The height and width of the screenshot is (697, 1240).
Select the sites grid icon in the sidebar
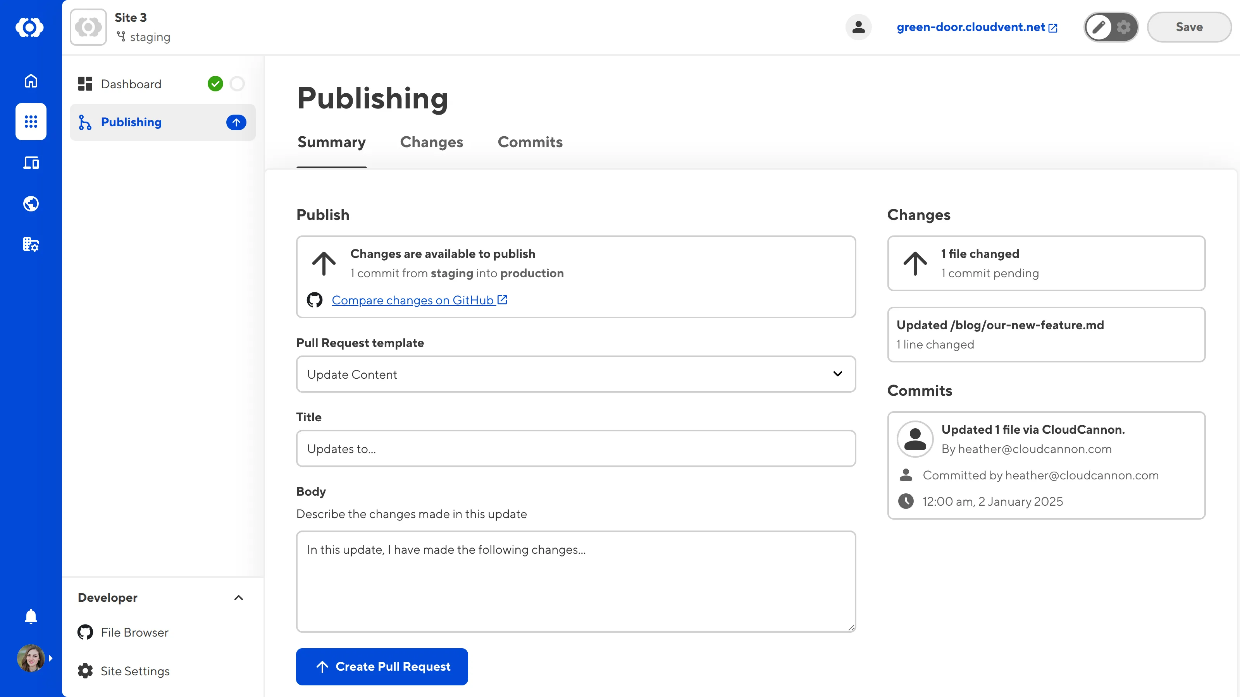[30, 122]
